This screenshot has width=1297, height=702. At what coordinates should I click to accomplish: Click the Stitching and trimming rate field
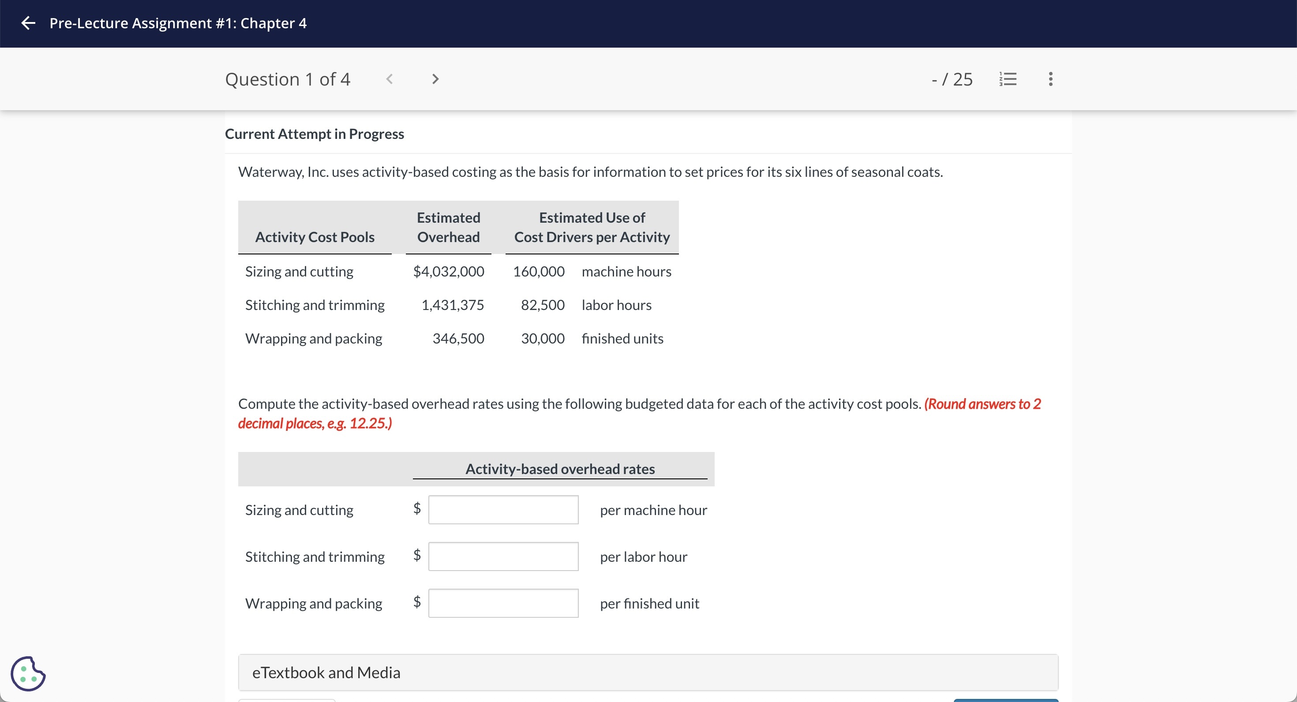pos(503,556)
